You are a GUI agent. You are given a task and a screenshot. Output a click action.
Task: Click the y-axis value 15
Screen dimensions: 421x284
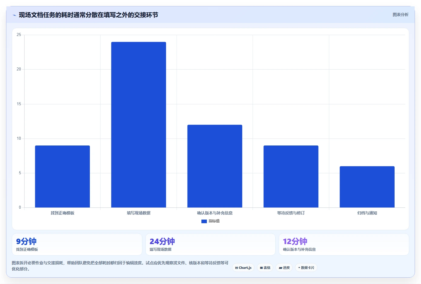point(19,104)
